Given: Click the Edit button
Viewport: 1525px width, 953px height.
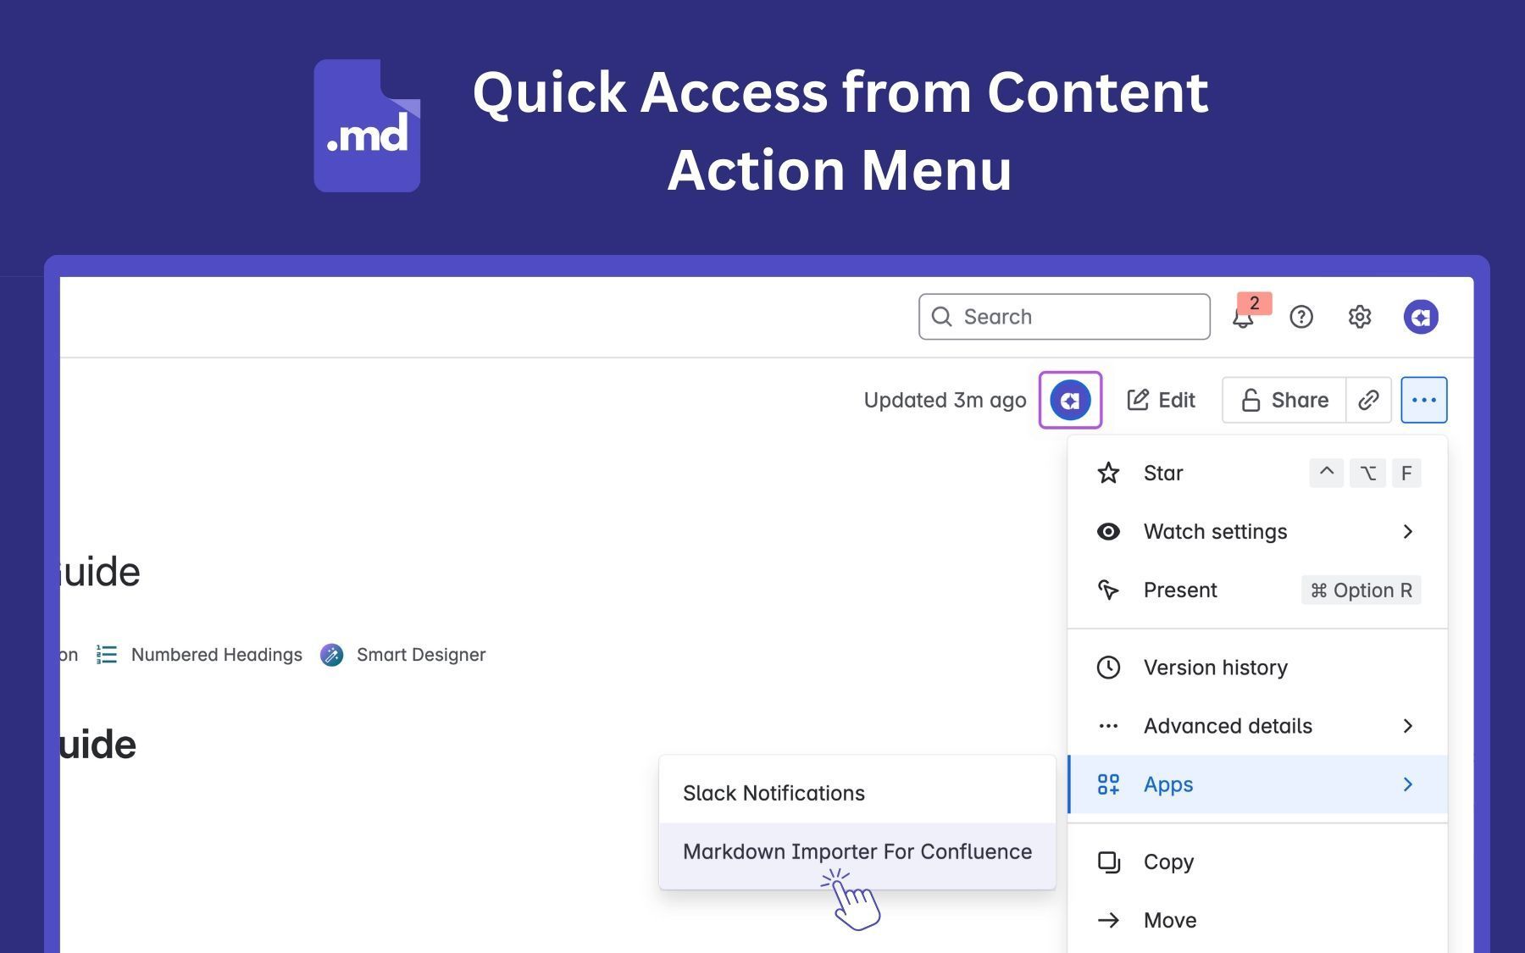Looking at the screenshot, I should click(1161, 400).
